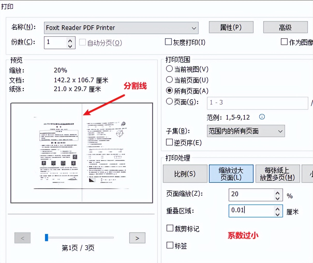Switch to 每张纸上放置多页(M) mode

click(x=278, y=174)
